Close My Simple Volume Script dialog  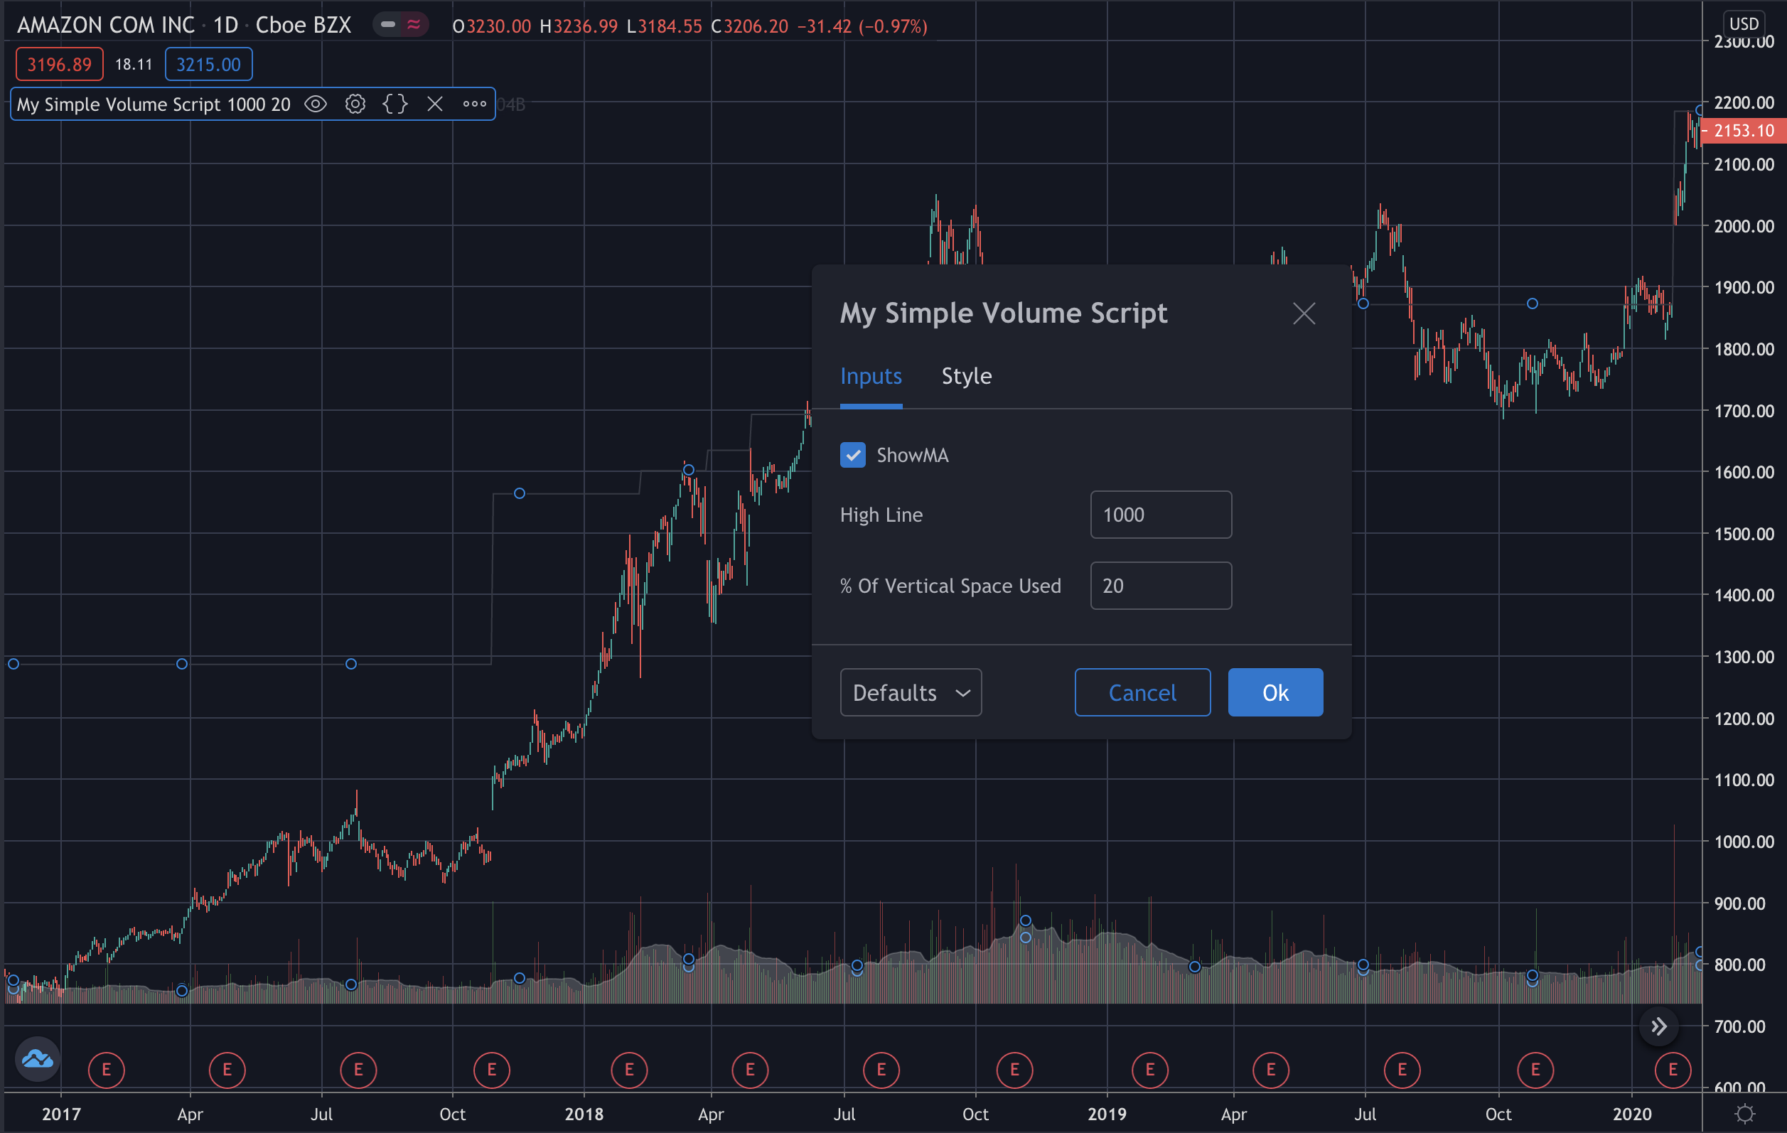pos(1304,313)
